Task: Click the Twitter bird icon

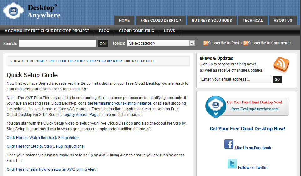Action: 232,164
